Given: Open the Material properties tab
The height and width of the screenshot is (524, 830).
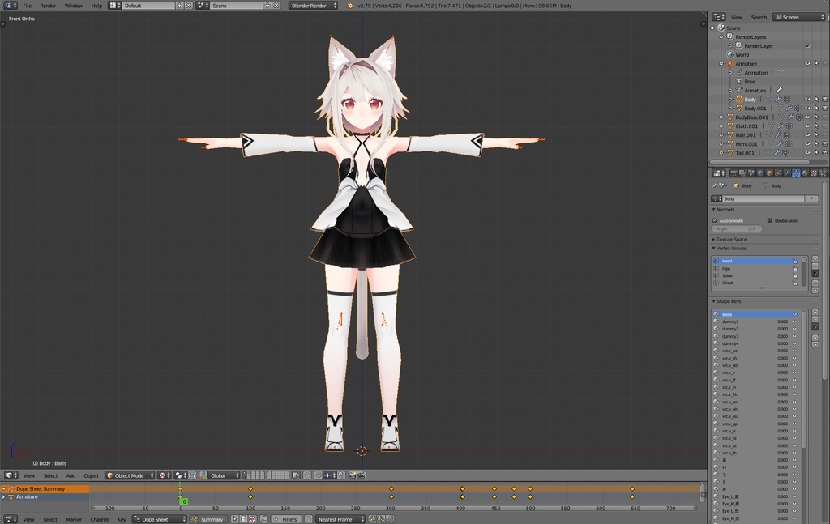Looking at the screenshot, I should [x=805, y=173].
